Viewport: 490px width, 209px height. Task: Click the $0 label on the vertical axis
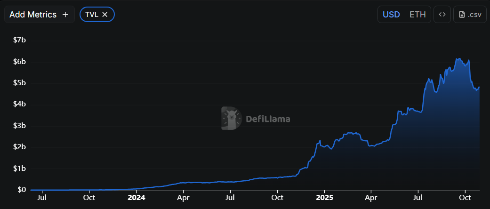click(22, 190)
